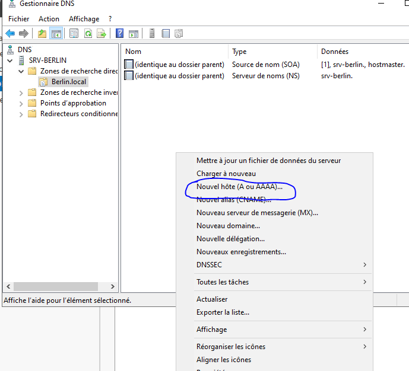This screenshot has height=371, width=409.
Task: Click the blue Back arrow toolbar icon
Action: 10,33
